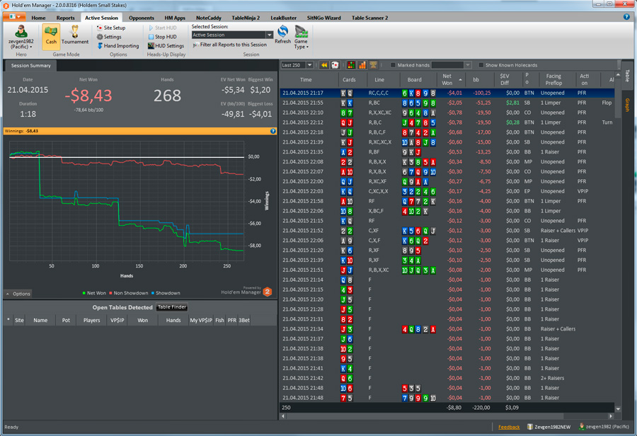Open Hand Importing
Viewport: 637px width, 436px height.
(x=117, y=46)
